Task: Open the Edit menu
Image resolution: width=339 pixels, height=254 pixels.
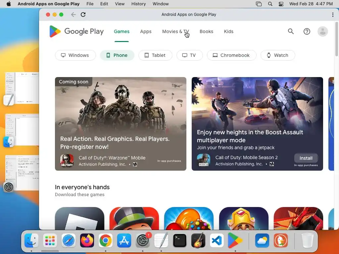Action: click(104, 4)
